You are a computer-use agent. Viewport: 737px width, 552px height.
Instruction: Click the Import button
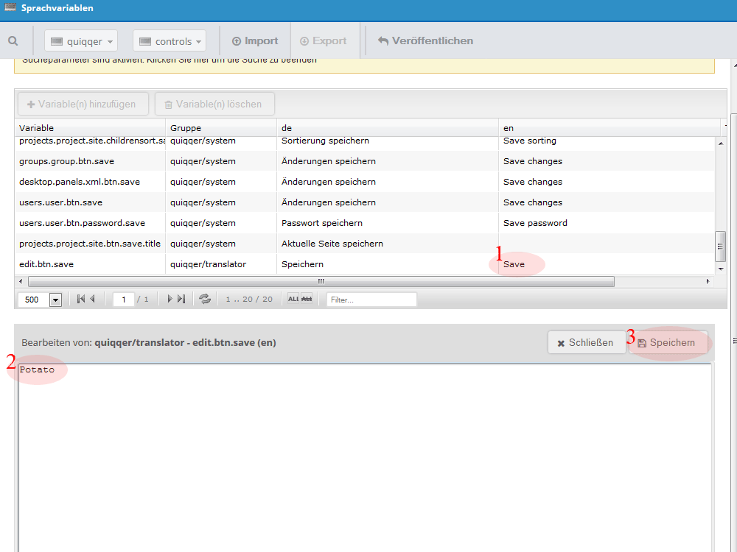point(255,40)
